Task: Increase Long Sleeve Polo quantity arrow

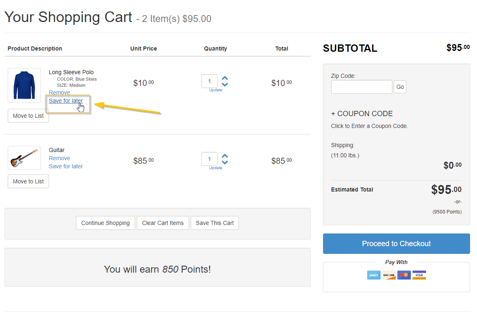Action: pos(225,78)
